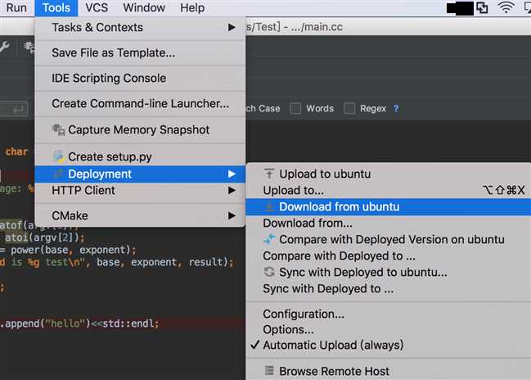Click the regex help question mark

point(396,108)
